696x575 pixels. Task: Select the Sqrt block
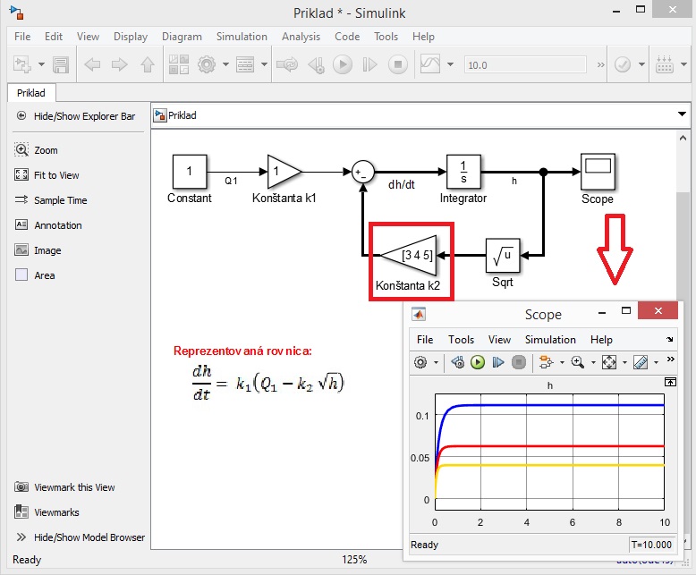(x=503, y=255)
